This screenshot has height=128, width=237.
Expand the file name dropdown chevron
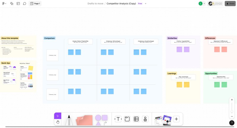(146, 4)
